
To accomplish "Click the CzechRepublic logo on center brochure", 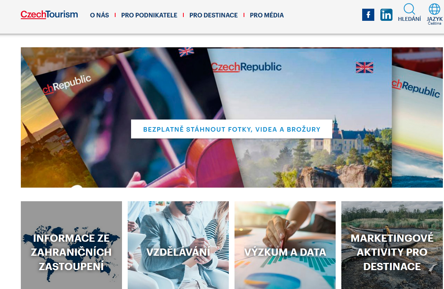I will [x=246, y=67].
